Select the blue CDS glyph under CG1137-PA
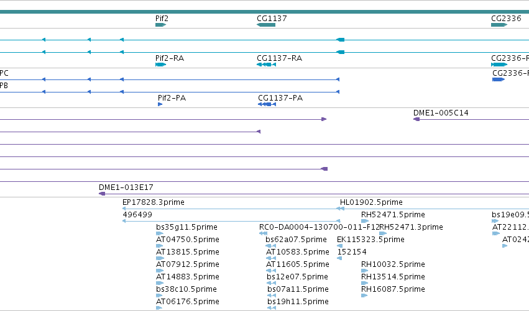The image size is (529, 311). pyautogui.click(x=267, y=104)
